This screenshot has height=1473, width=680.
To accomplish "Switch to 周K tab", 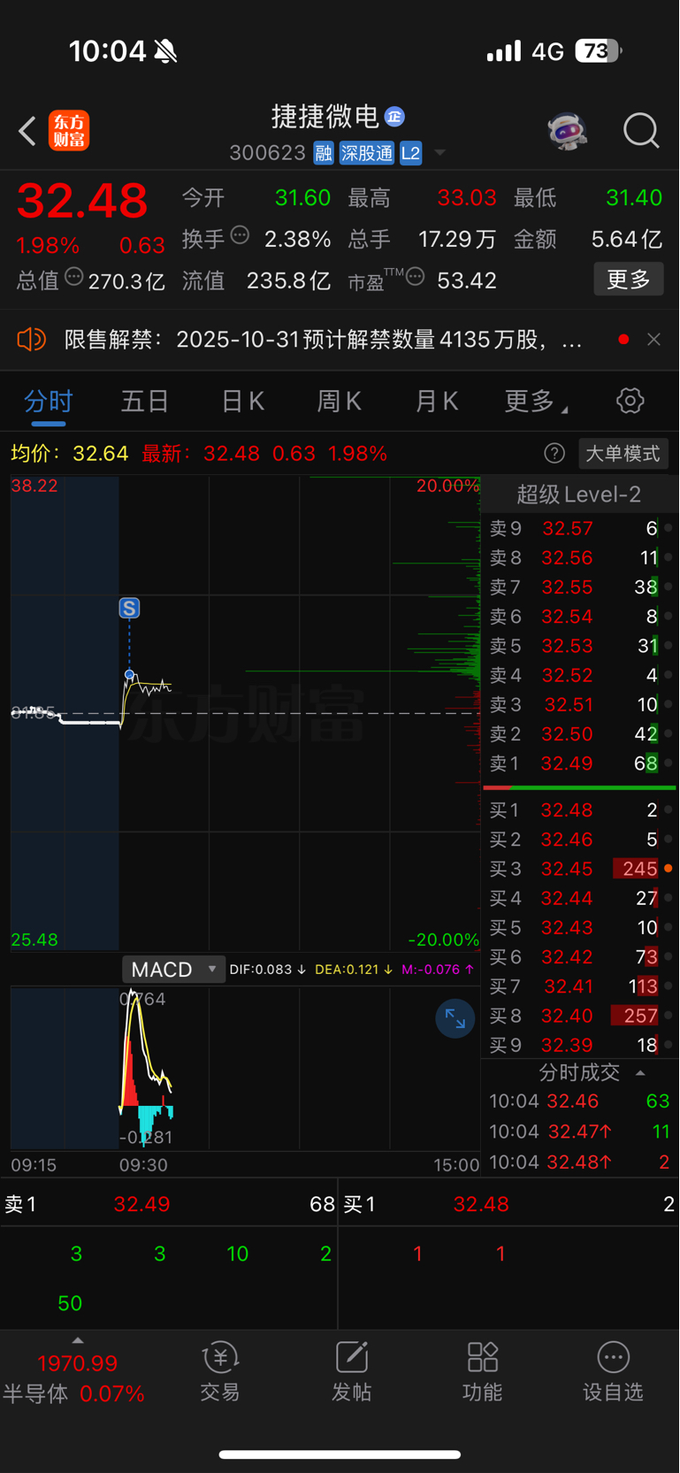I will (x=340, y=402).
